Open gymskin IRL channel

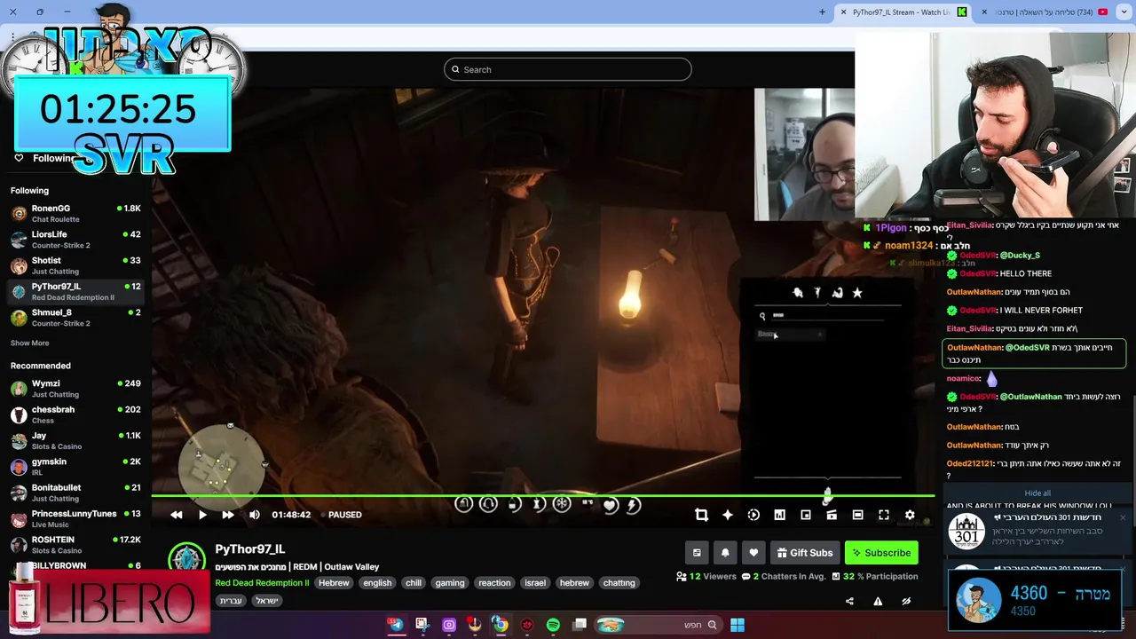(75, 467)
